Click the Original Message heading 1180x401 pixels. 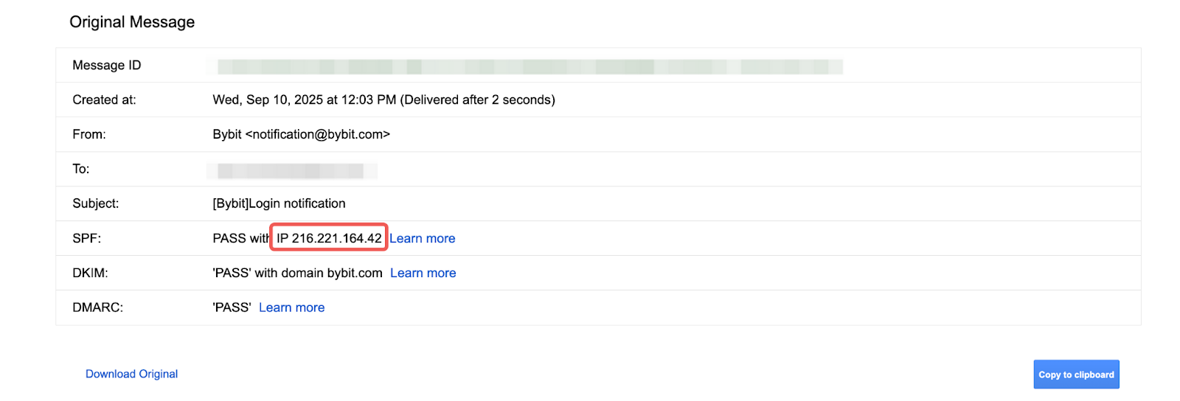[132, 22]
